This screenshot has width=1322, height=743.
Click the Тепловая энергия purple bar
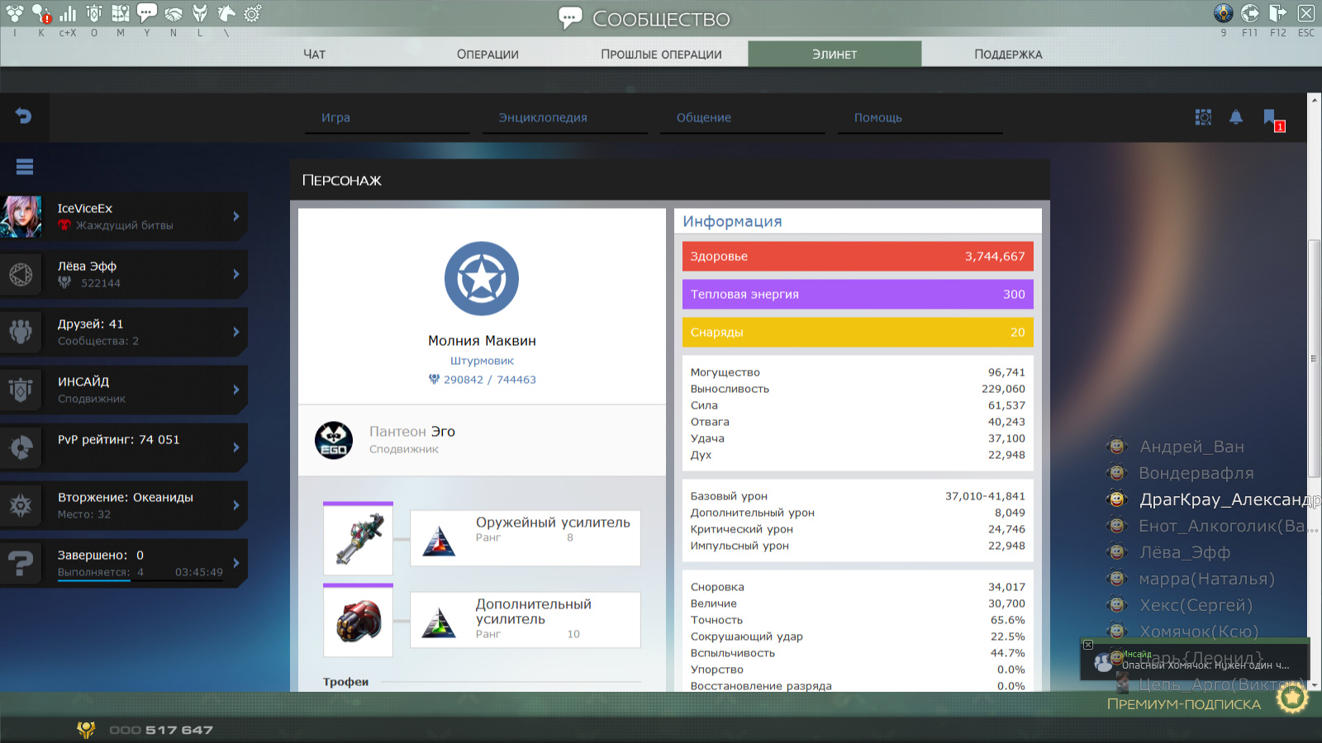click(858, 294)
